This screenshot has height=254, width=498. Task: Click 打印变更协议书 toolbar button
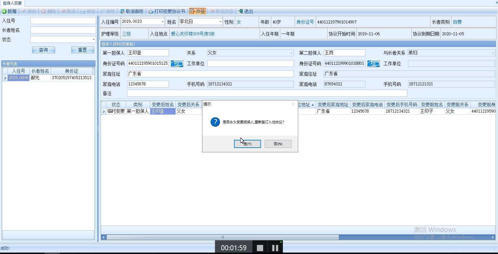point(167,11)
